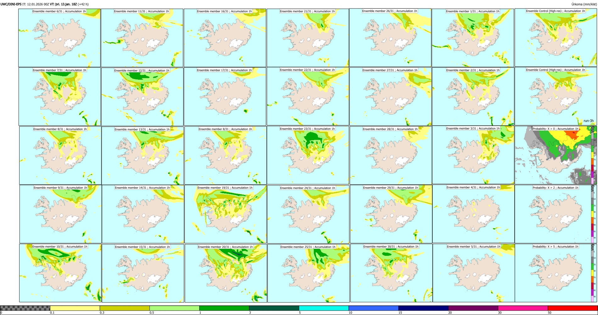Pick the dark green 3–5 legend swatch
The width and height of the screenshot is (598, 315).
tap(274, 308)
